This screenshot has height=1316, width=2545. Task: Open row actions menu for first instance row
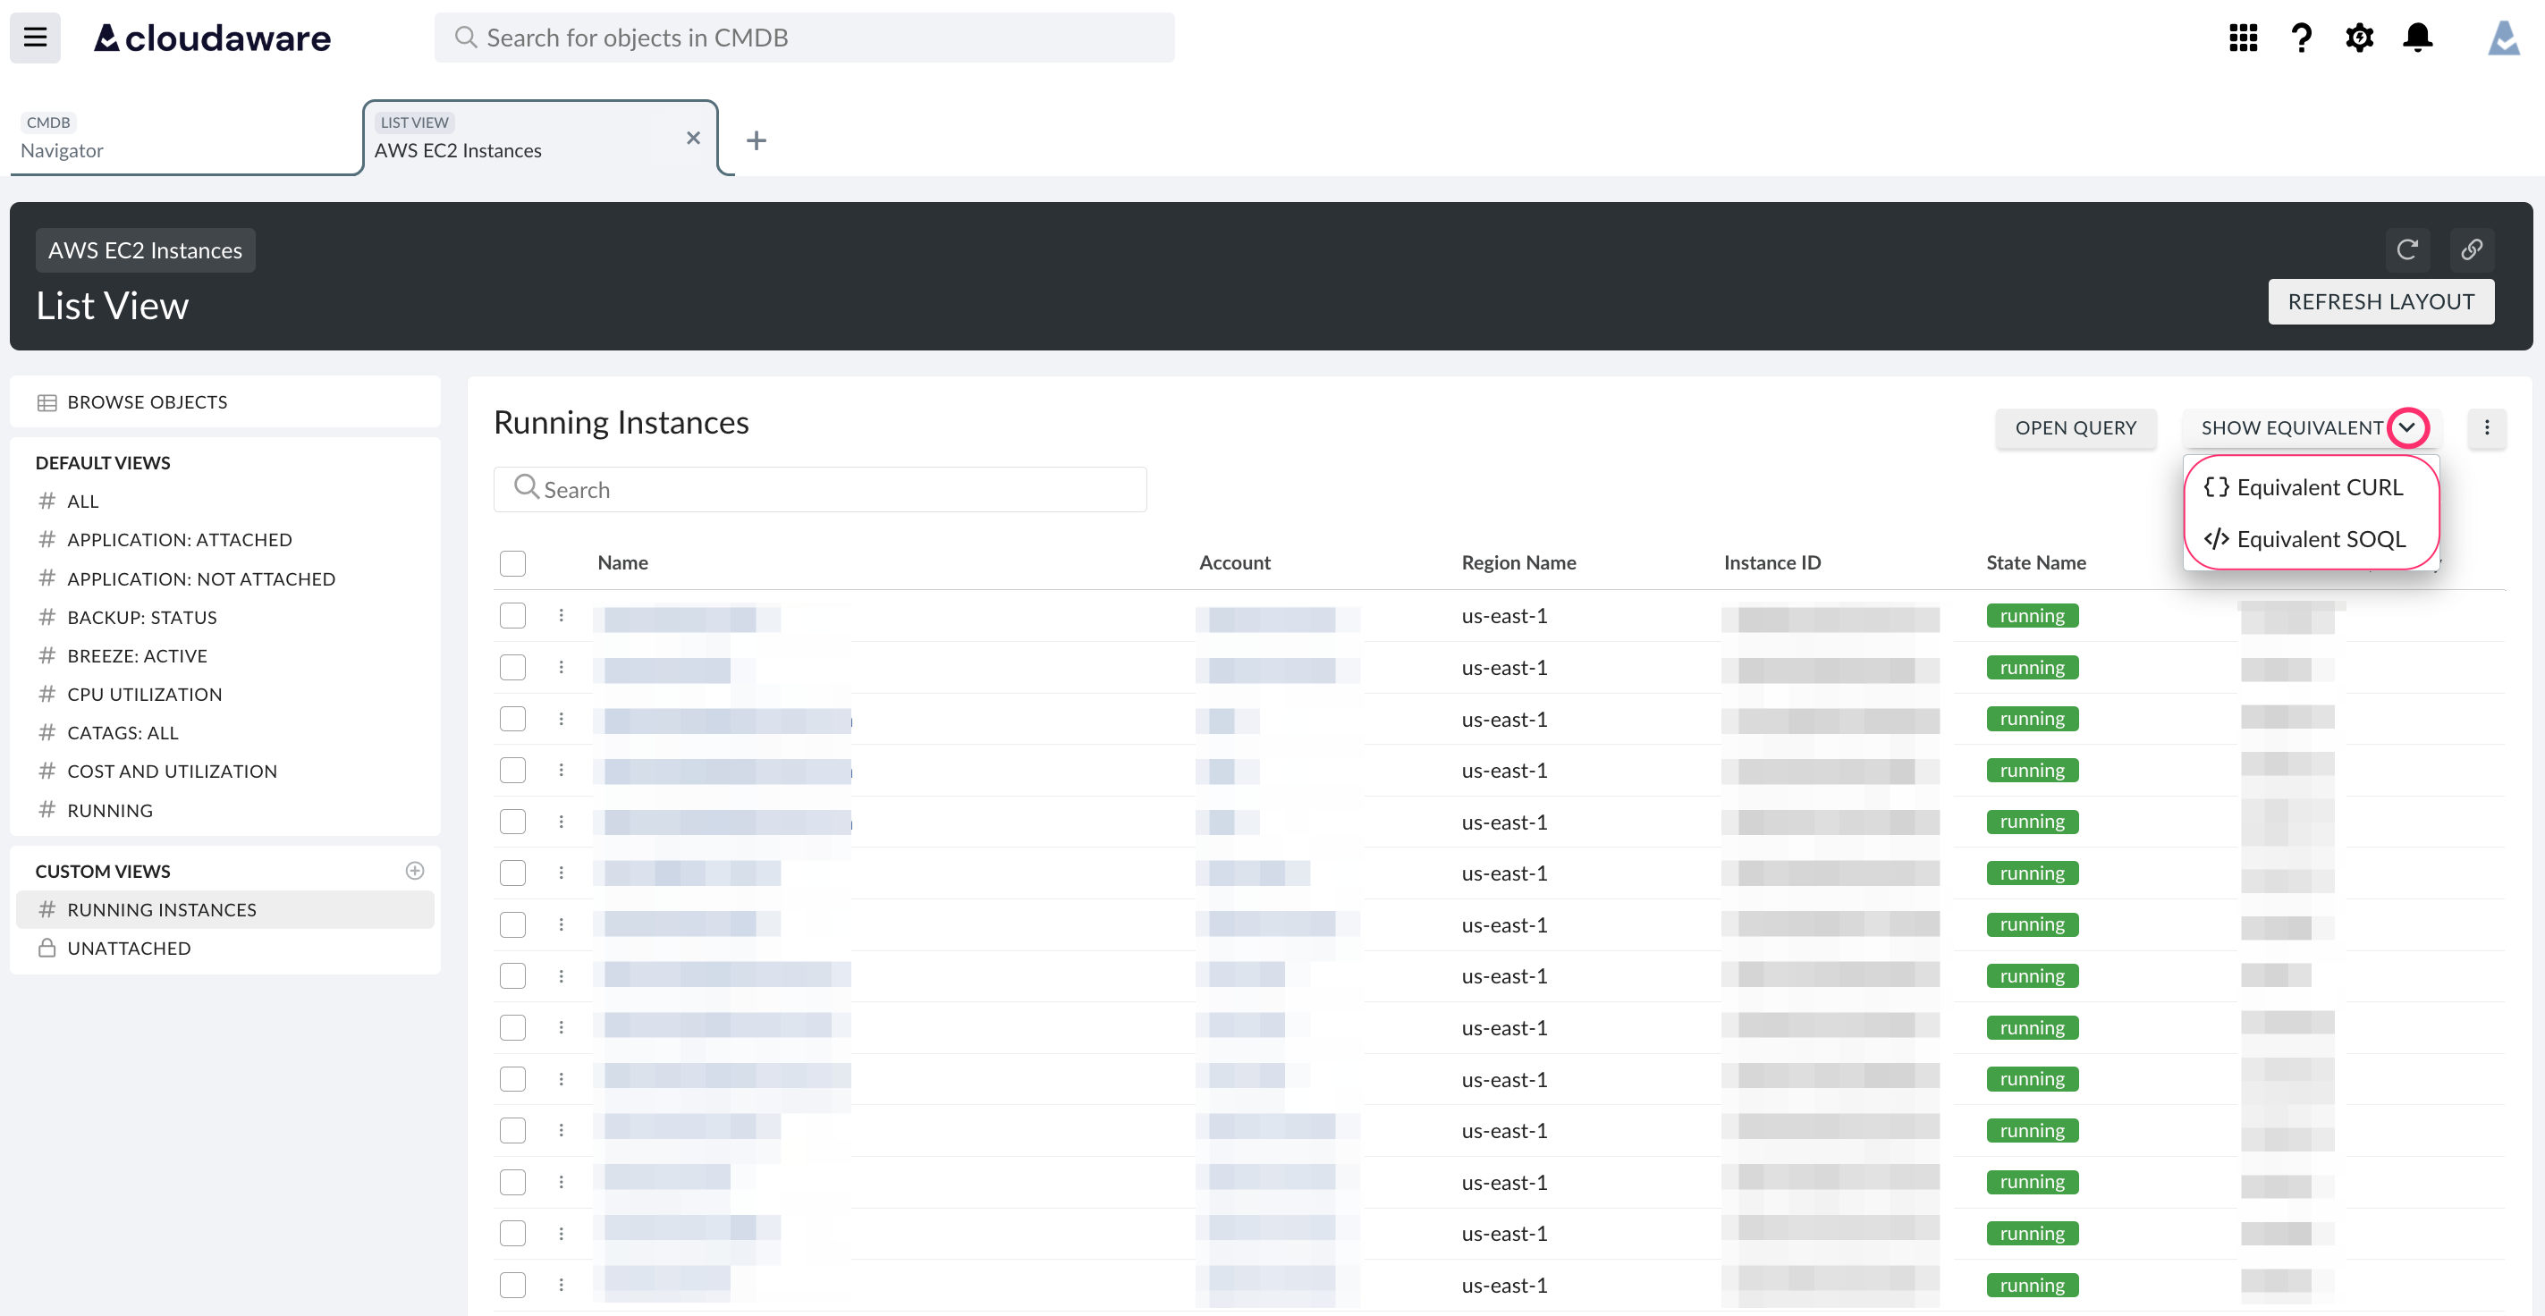(x=562, y=615)
